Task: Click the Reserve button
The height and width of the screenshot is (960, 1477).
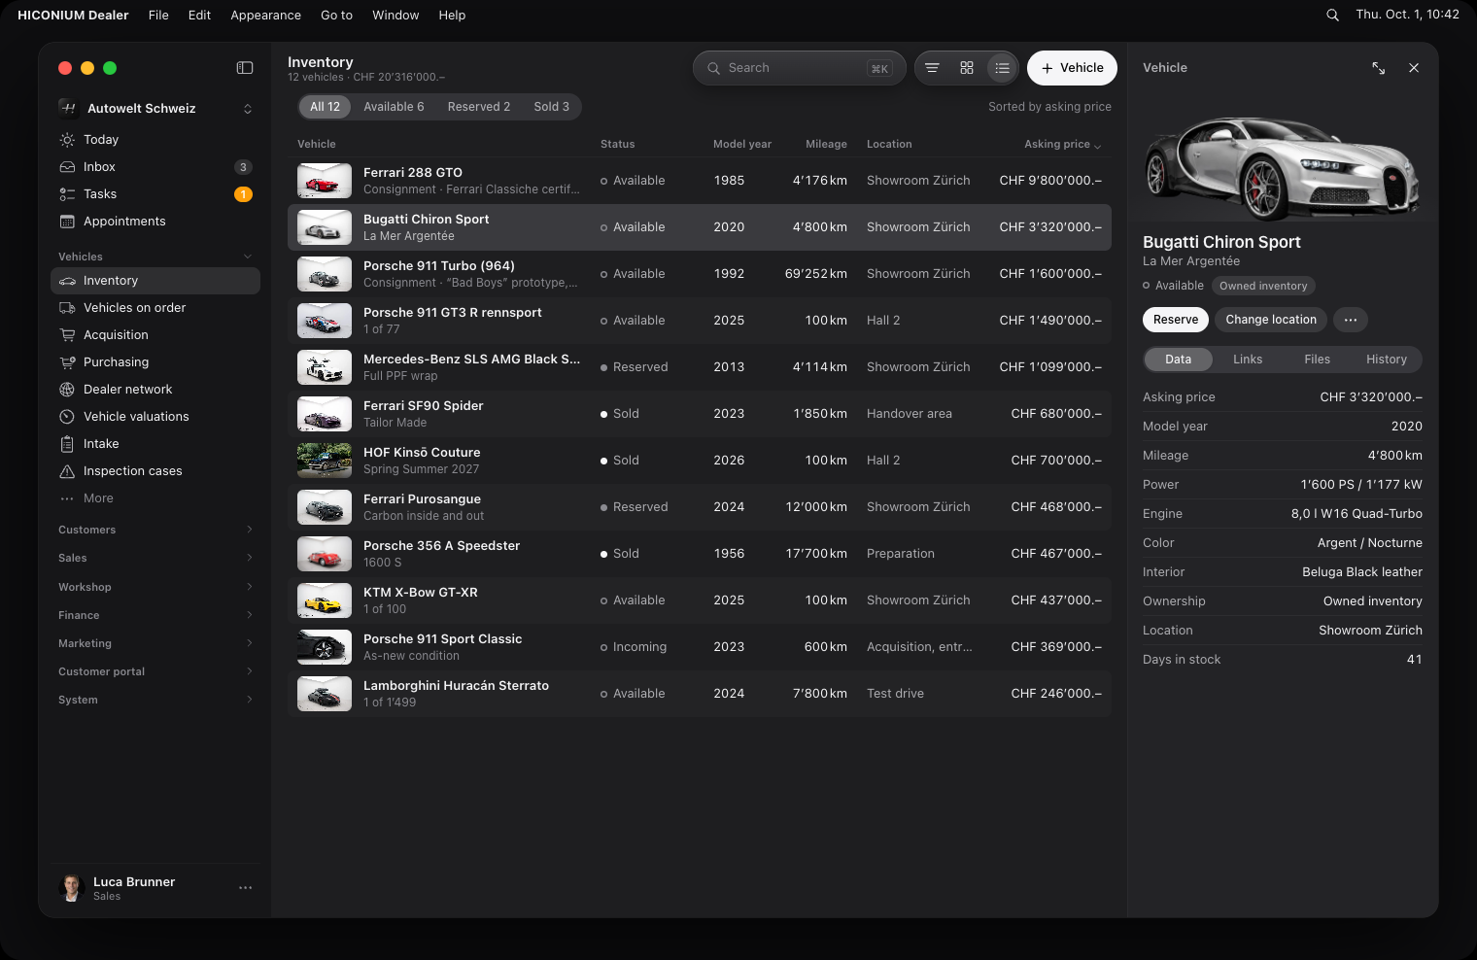Action: click(x=1176, y=320)
